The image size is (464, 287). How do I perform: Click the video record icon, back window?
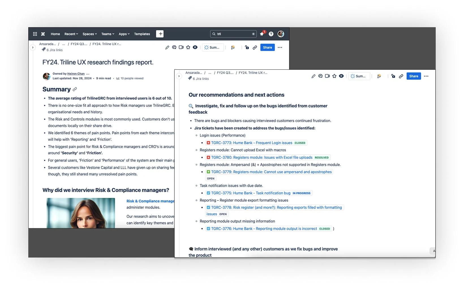pyautogui.click(x=181, y=47)
